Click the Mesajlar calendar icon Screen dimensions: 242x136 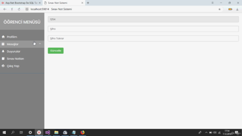click(3, 44)
